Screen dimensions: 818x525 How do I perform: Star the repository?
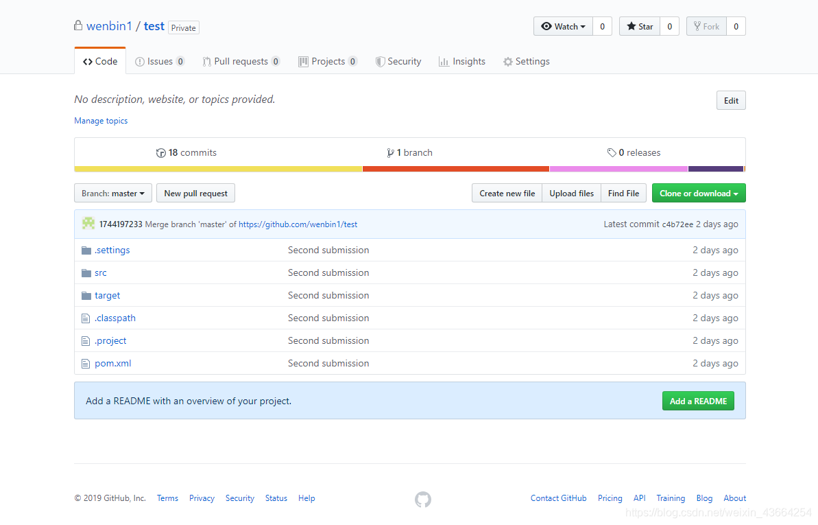coord(640,26)
